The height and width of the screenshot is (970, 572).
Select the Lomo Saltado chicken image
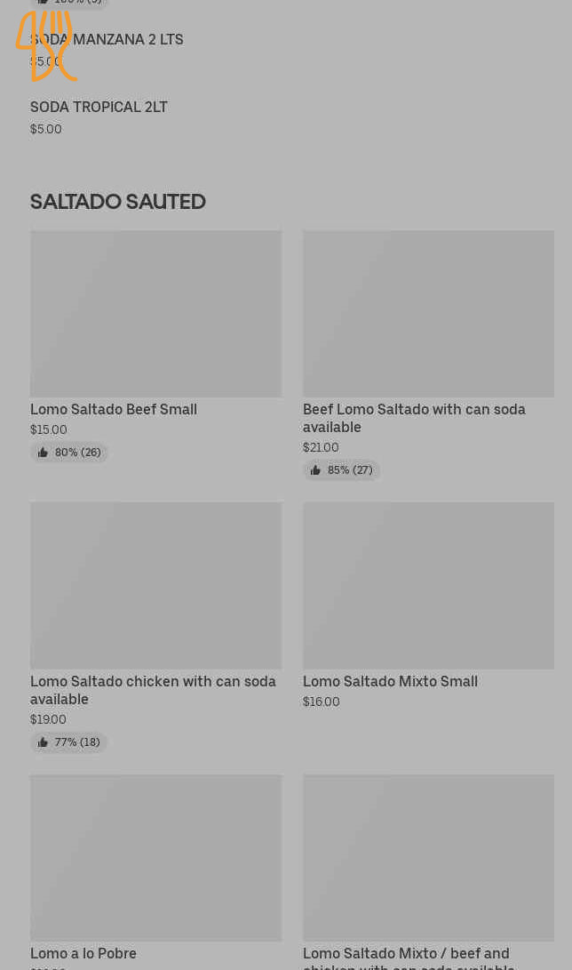pyautogui.click(x=155, y=585)
